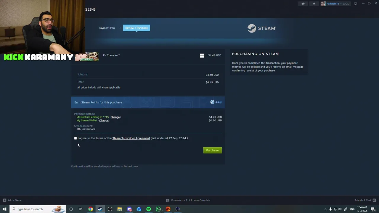
Task: Show hidden system tray icons
Action: (326, 209)
